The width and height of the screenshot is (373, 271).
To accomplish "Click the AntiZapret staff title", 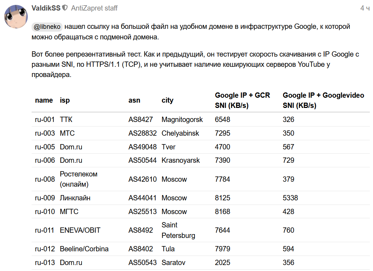I will click(x=94, y=8).
